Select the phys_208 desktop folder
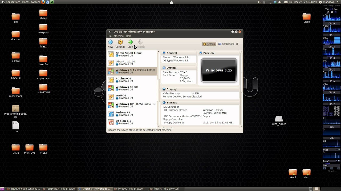 pyautogui.click(x=29, y=147)
